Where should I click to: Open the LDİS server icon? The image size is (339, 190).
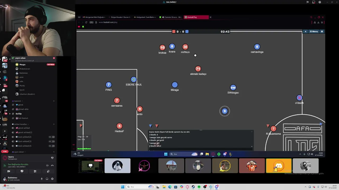[x=5, y=125]
